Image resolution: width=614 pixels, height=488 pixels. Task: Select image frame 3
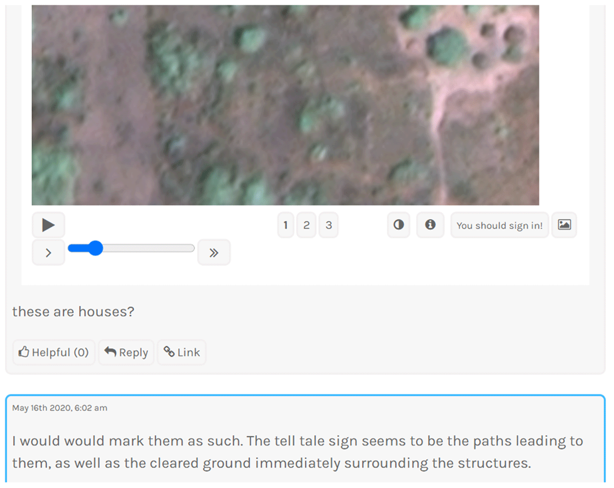[328, 225]
